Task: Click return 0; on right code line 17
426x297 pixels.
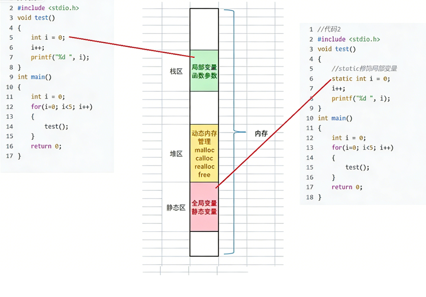Action: 347,187
